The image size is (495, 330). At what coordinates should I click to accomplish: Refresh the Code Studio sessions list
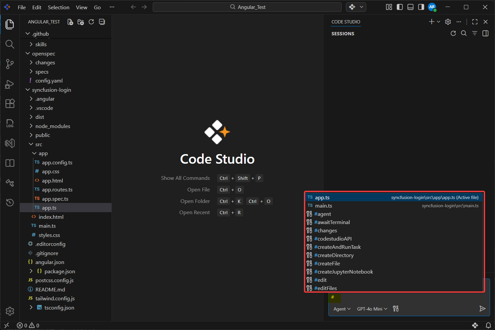(453, 33)
